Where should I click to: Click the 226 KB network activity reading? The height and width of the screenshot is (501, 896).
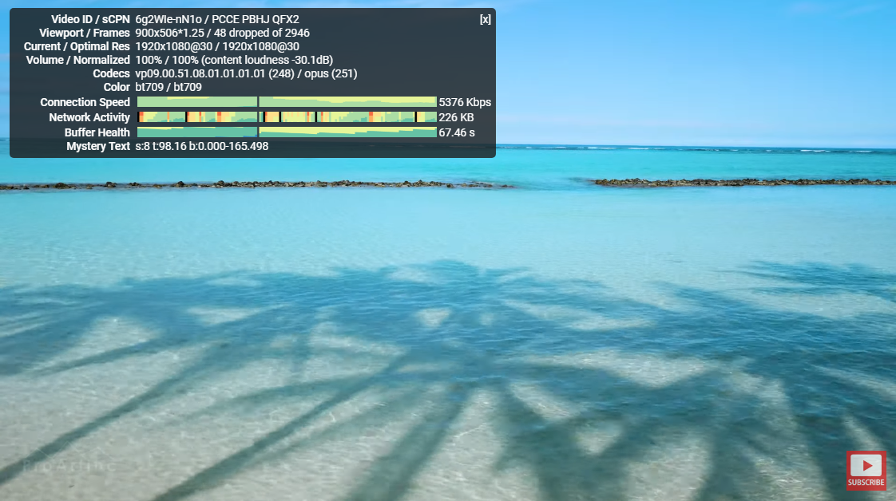tap(457, 117)
